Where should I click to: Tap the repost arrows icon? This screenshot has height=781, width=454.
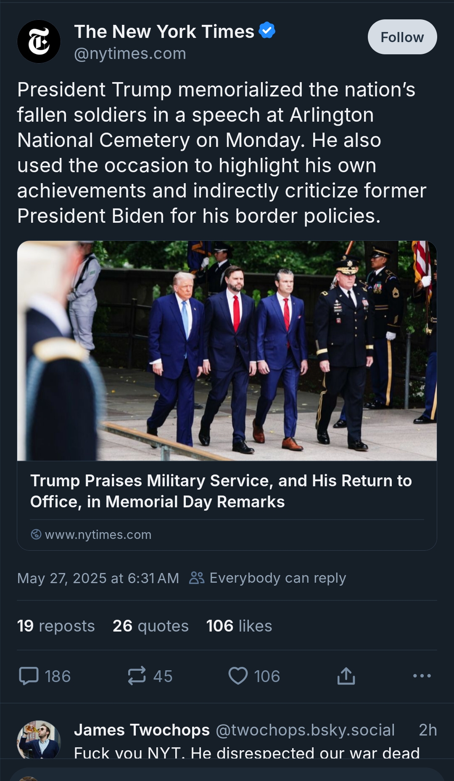(137, 676)
